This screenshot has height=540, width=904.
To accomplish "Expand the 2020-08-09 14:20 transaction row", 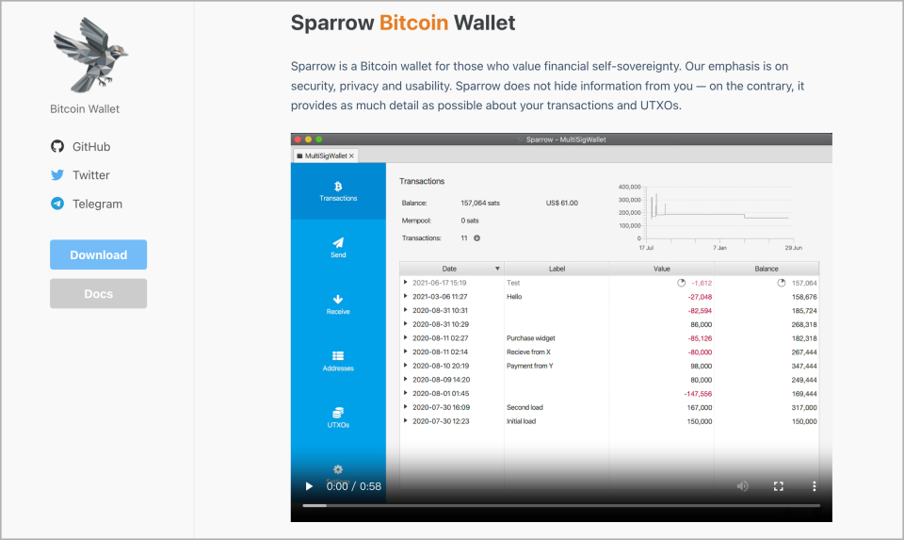I will click(405, 380).
